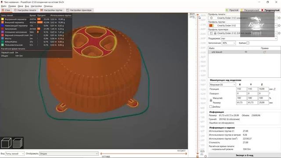Toggle the uniform scale lock icon
This screenshot has width=281, height=158.
[211, 101]
